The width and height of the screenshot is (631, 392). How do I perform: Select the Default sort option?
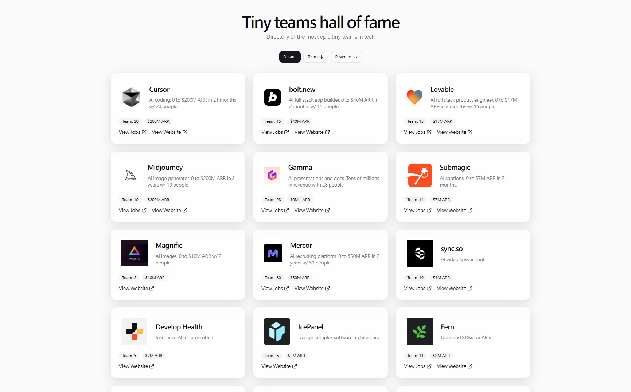[290, 57]
